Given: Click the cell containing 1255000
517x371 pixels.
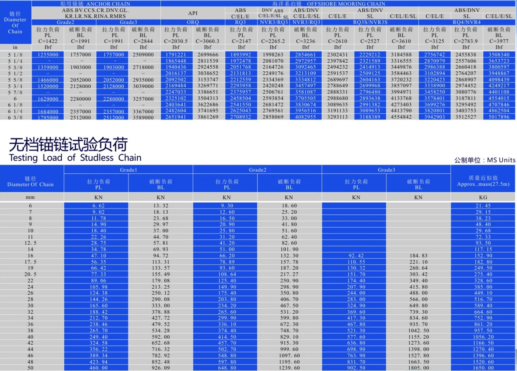Looking at the screenshot, I should pyautogui.click(x=48, y=55).
